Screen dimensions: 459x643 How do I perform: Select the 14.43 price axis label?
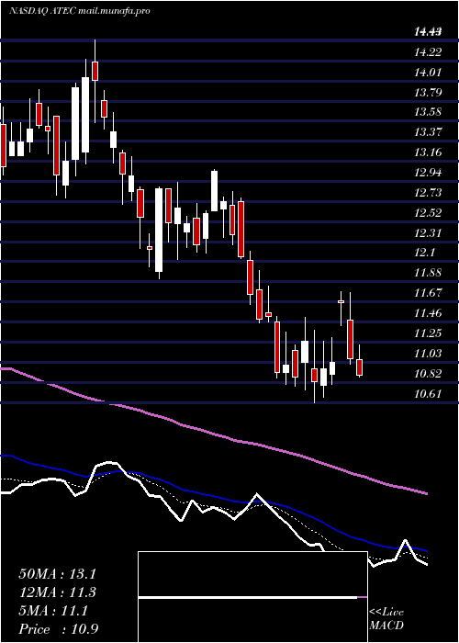[428, 32]
